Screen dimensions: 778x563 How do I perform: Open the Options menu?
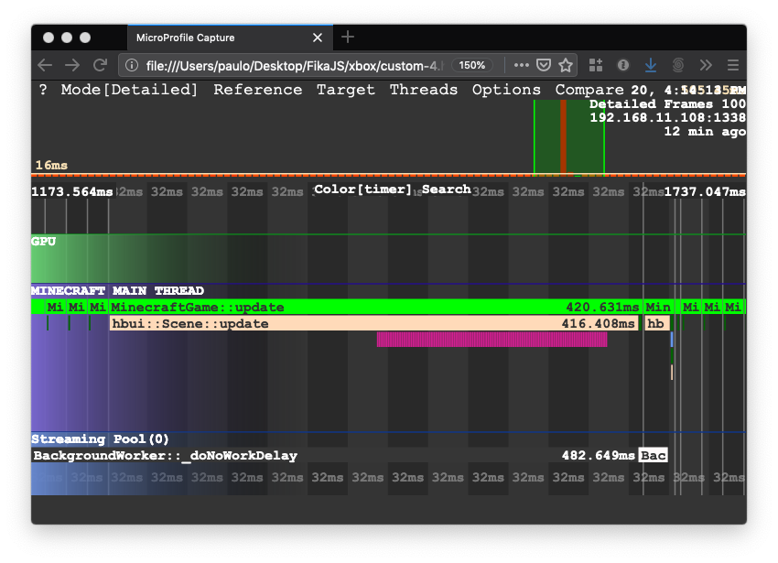[x=506, y=90]
